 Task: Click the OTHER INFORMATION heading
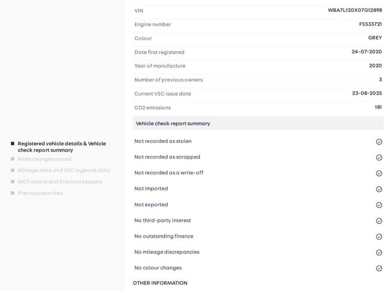click(x=160, y=283)
